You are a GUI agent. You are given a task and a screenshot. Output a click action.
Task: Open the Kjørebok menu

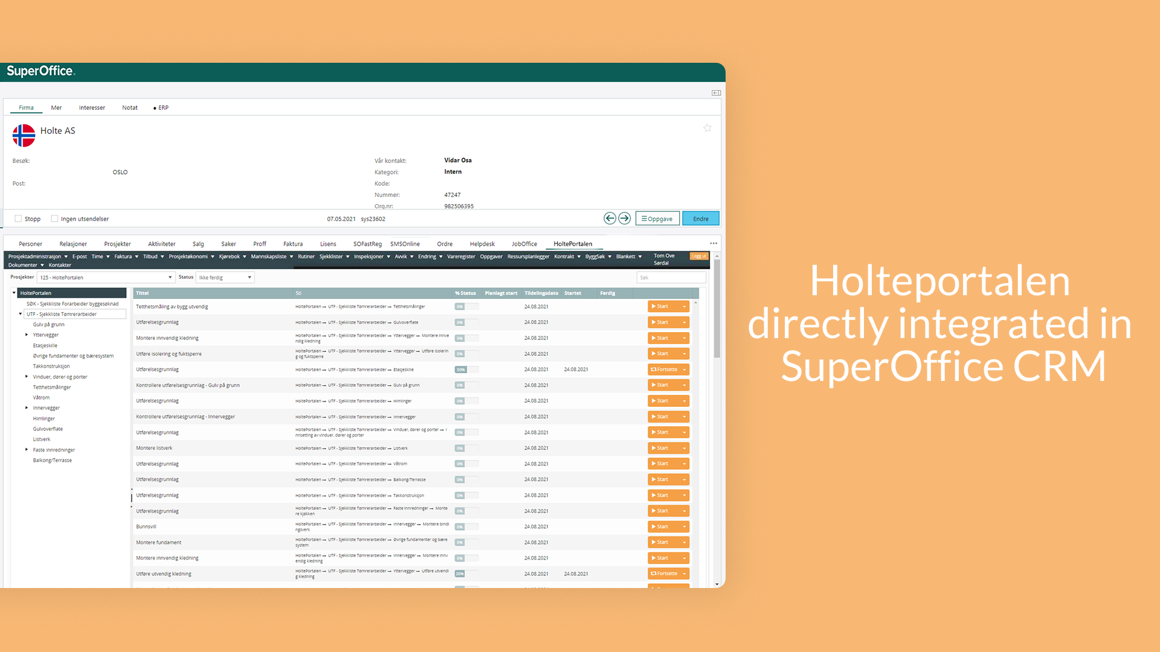tap(233, 257)
